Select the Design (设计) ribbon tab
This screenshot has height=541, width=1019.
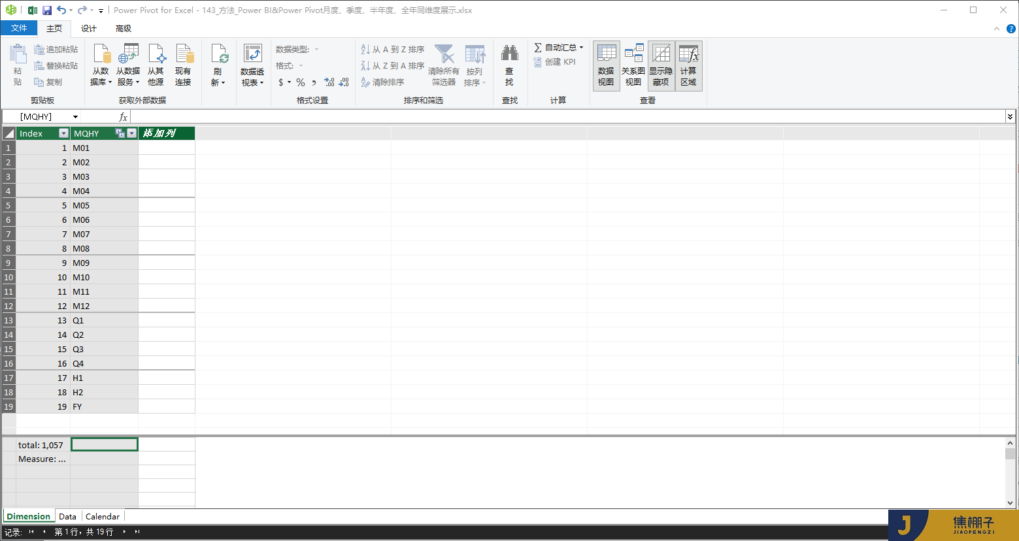(x=89, y=28)
